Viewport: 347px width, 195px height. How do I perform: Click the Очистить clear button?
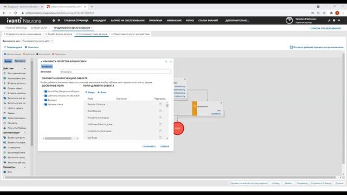click(31, 47)
